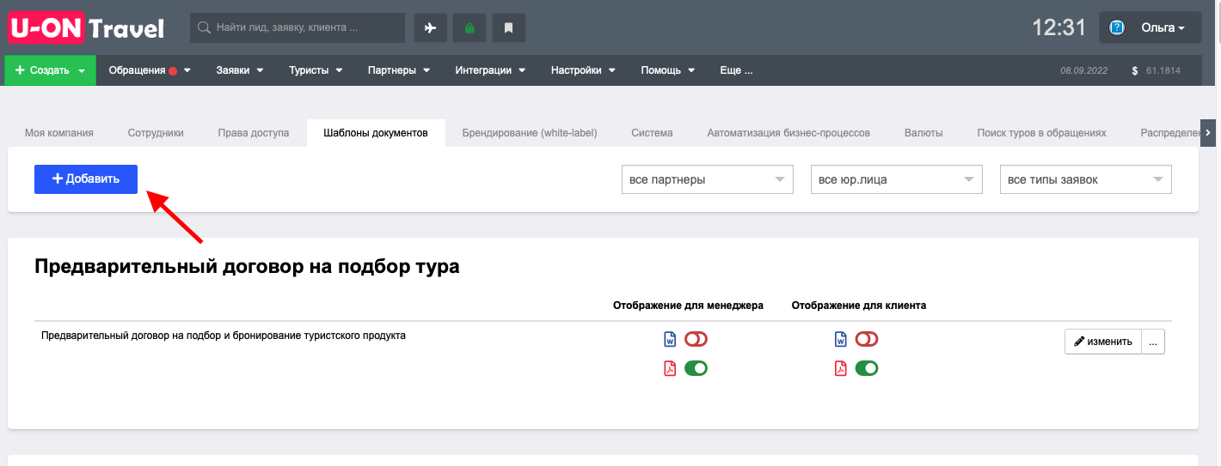
Task: Click the search magnifier icon
Action: click(204, 27)
